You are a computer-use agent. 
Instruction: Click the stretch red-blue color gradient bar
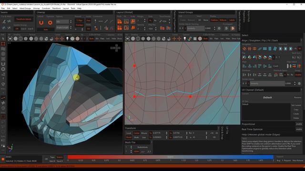[171, 157]
